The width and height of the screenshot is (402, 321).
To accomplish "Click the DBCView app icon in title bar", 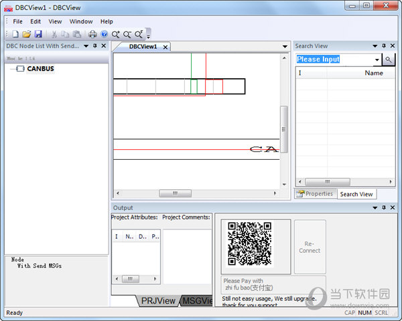I will click(8, 8).
